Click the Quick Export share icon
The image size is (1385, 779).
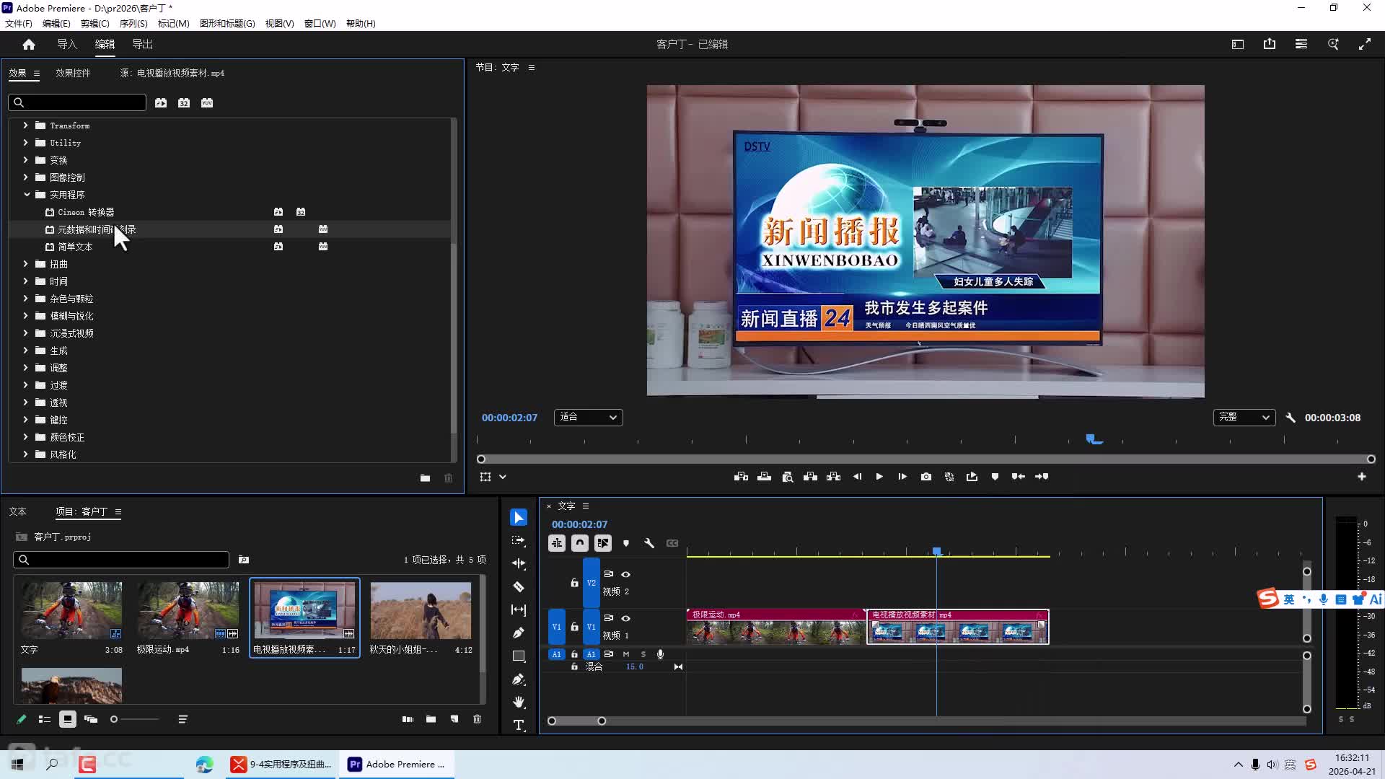point(1270,44)
